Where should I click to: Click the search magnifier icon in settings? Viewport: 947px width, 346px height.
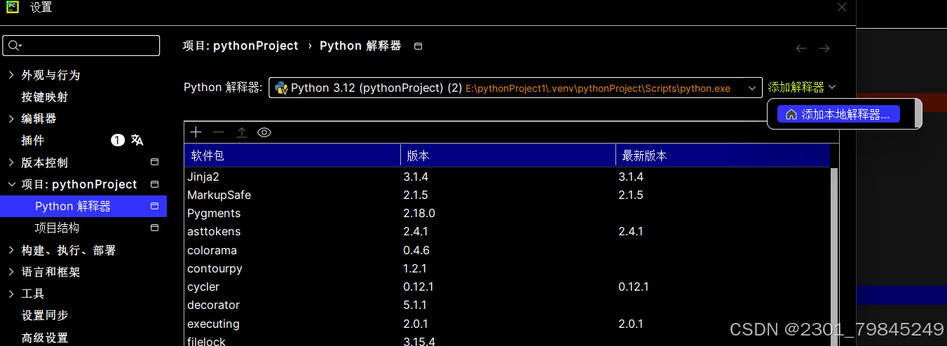pos(14,46)
